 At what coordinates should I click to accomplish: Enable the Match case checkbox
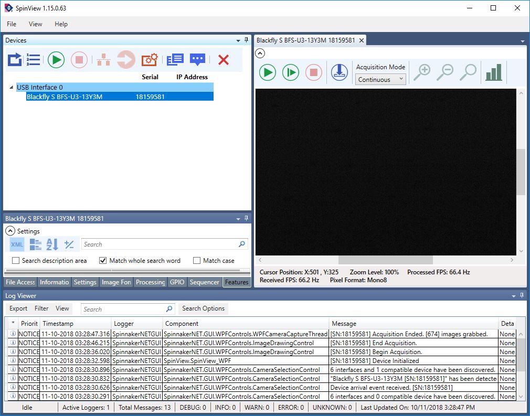point(197,261)
